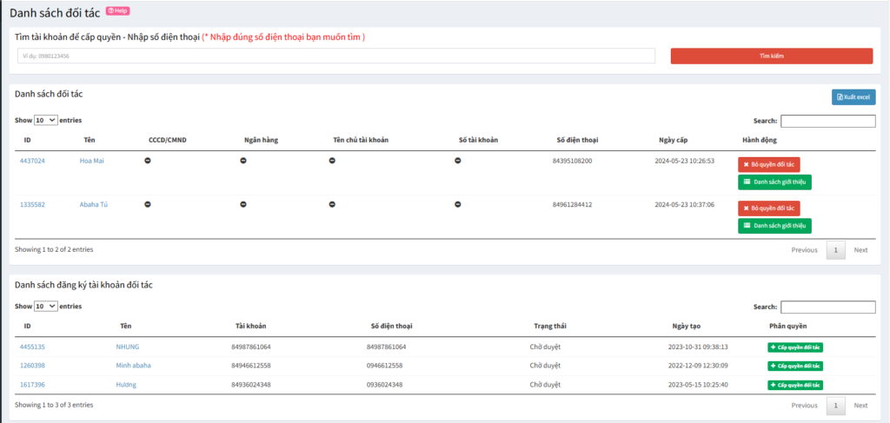Revoke partner rights for Abaha Tú
The image size is (890, 423).
pos(768,208)
